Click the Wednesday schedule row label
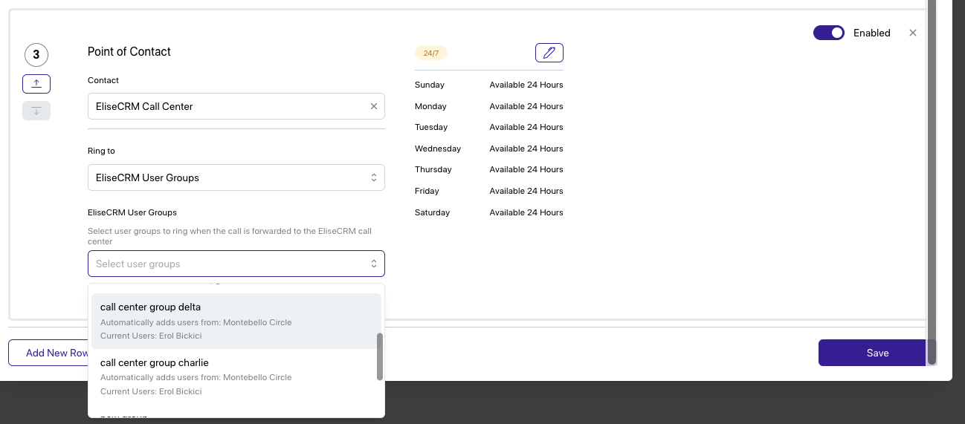Viewport: 965px width, 424px height. click(x=438, y=149)
